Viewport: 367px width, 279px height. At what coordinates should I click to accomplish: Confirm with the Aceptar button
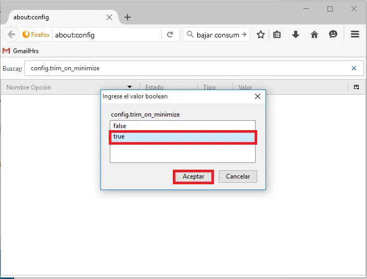[193, 176]
